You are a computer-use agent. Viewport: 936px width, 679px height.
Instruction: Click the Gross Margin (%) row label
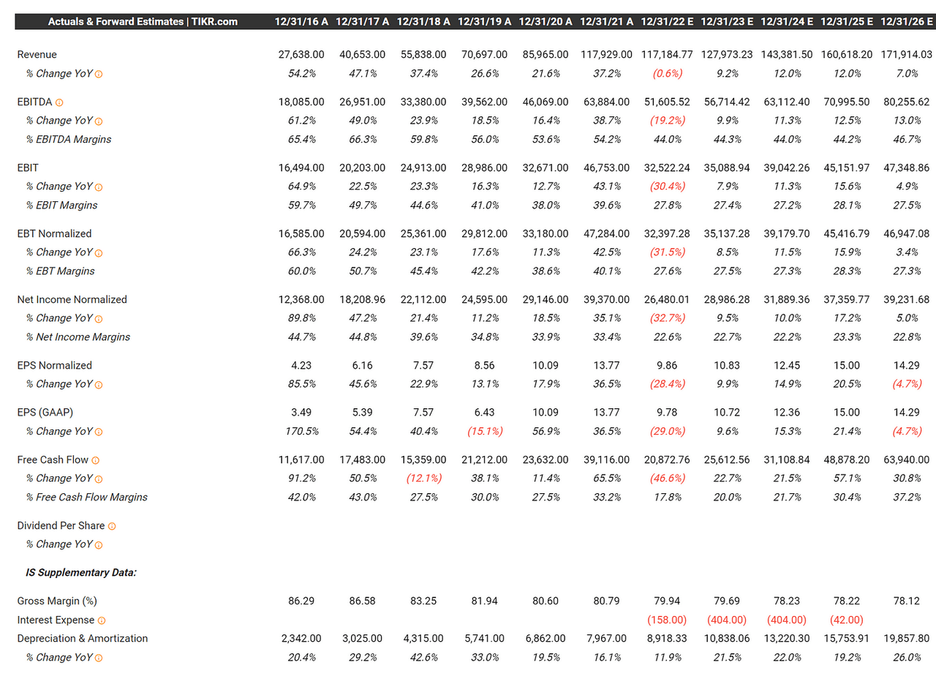click(x=57, y=601)
